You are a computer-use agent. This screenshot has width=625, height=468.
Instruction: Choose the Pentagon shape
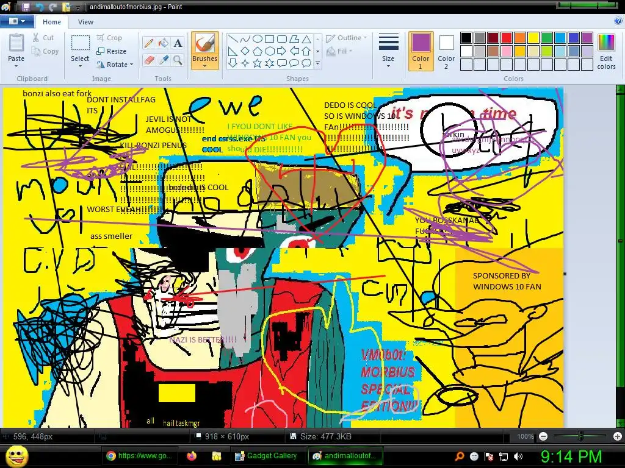point(258,51)
